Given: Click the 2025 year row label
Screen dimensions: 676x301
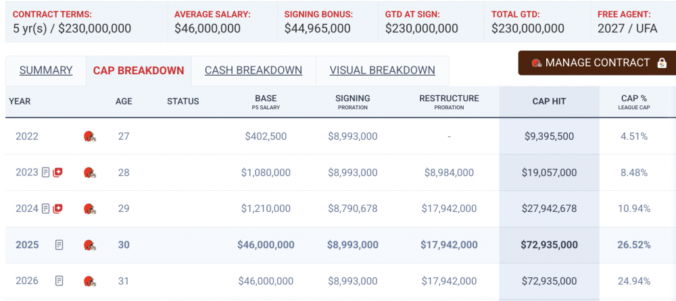Looking at the screenshot, I should [27, 245].
